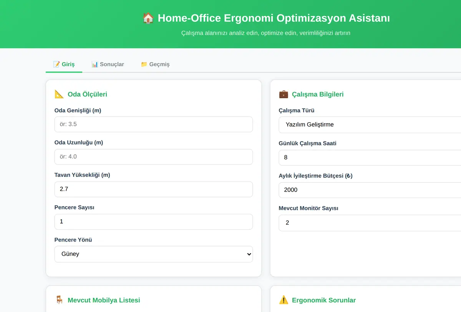Click the ruler icon beside Oda Ölçüleri
Image resolution: width=461 pixels, height=312 pixels.
(x=59, y=94)
